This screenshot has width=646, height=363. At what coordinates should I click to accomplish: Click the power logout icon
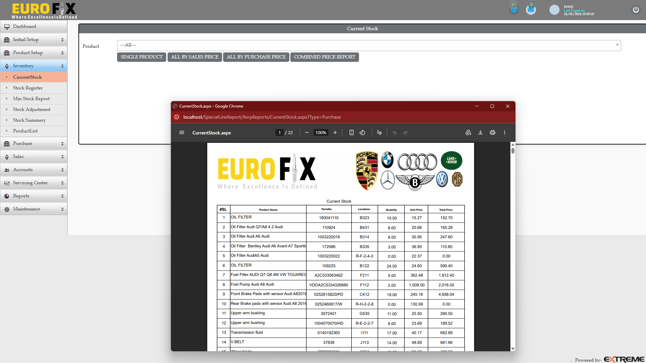tap(636, 10)
